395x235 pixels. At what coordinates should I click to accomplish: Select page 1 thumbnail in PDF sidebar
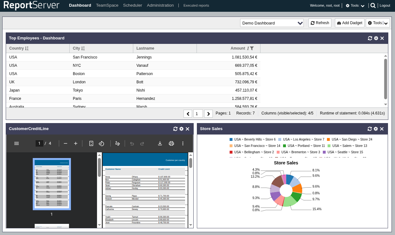pyautogui.click(x=52, y=184)
